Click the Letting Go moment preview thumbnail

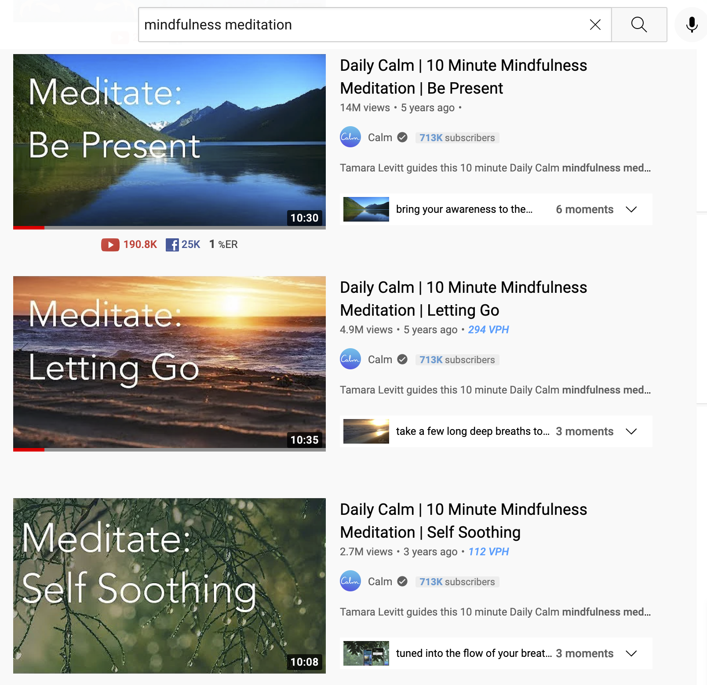pyautogui.click(x=366, y=431)
